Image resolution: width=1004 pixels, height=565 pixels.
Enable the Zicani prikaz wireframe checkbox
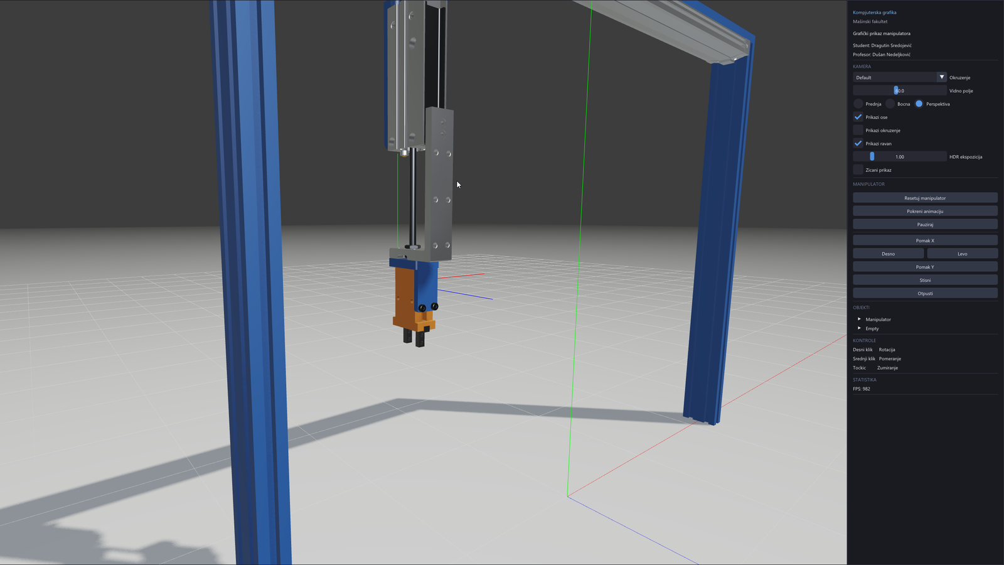[x=858, y=169]
